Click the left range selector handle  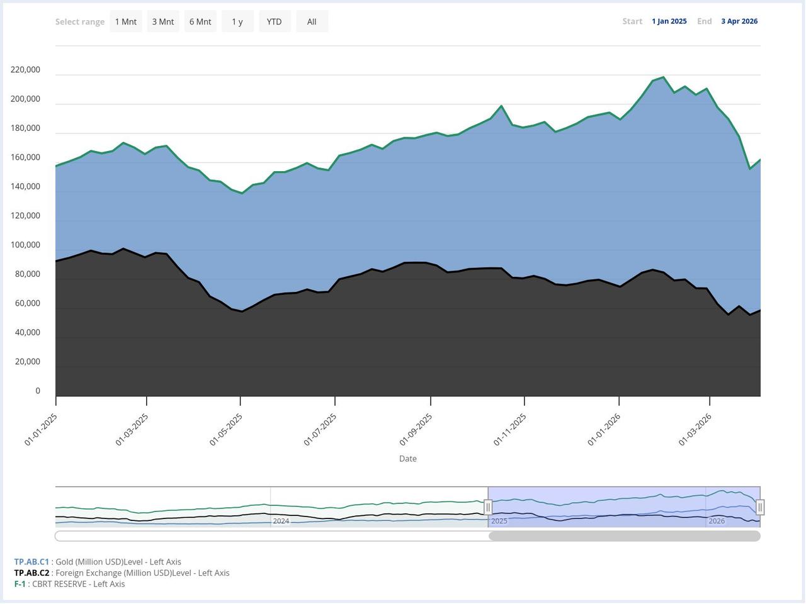488,507
